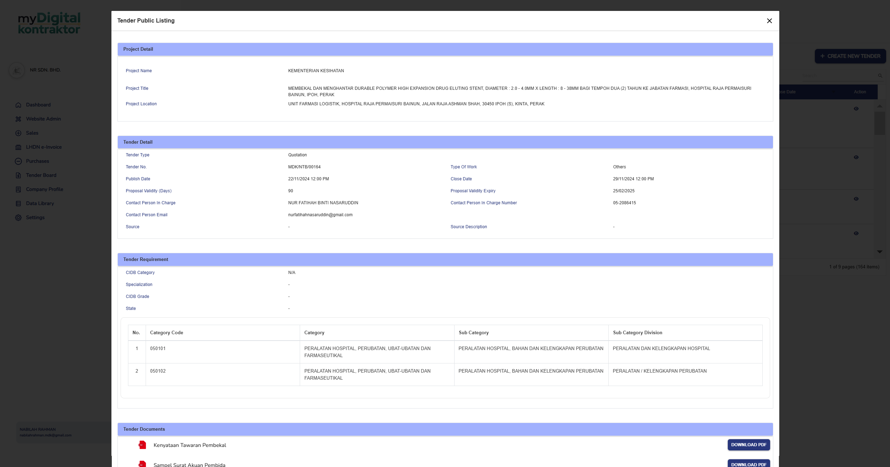Open LHDN e-Invoice section
Screen dimensions: 890x467
tap(44, 147)
